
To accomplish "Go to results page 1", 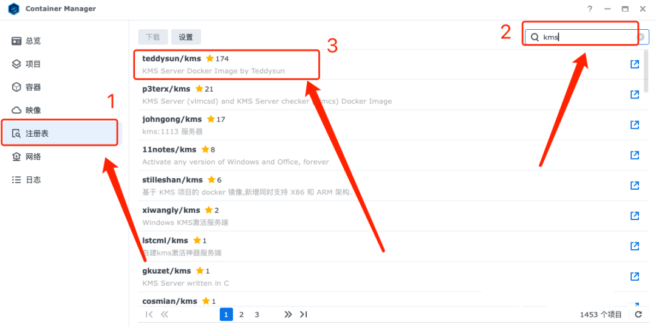I will pyautogui.click(x=226, y=314).
